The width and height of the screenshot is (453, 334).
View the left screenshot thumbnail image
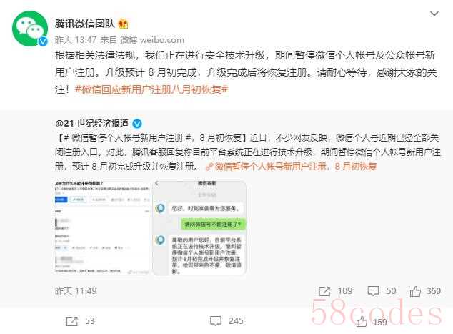(x=102, y=227)
